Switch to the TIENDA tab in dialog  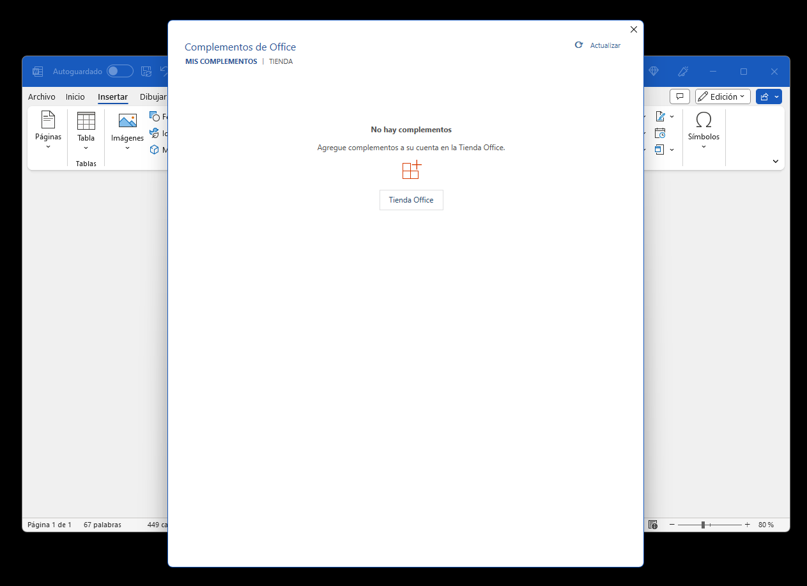(x=281, y=61)
